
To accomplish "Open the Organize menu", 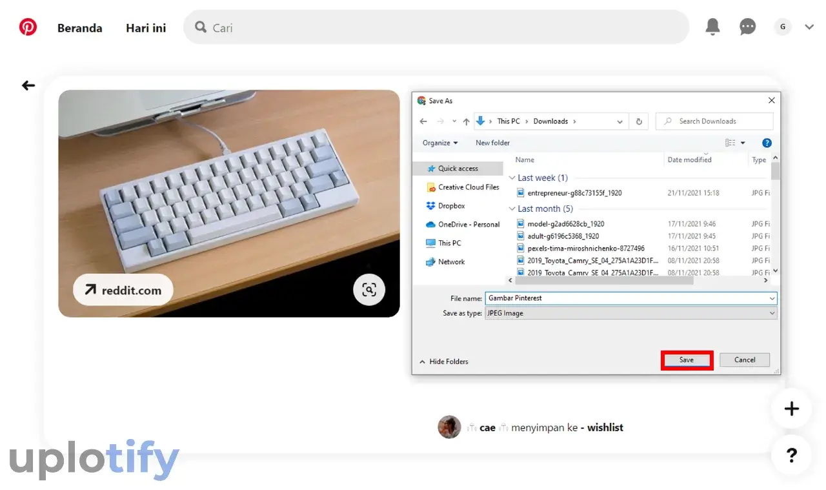I will [x=440, y=143].
